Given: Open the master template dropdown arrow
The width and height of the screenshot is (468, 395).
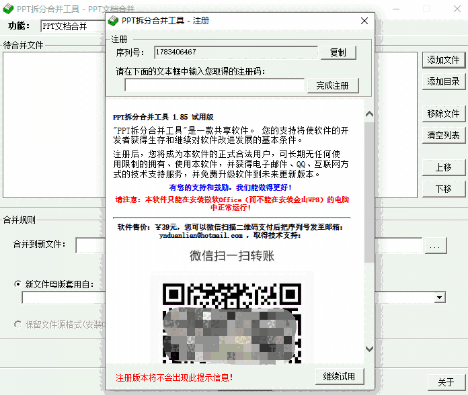Looking at the screenshot, I should [x=439, y=297].
